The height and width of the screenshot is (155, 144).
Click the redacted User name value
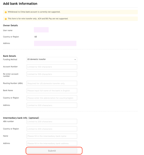tap(41, 30)
